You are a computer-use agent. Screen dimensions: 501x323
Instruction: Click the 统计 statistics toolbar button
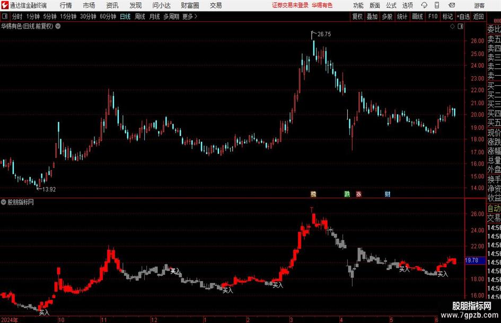(x=402, y=16)
